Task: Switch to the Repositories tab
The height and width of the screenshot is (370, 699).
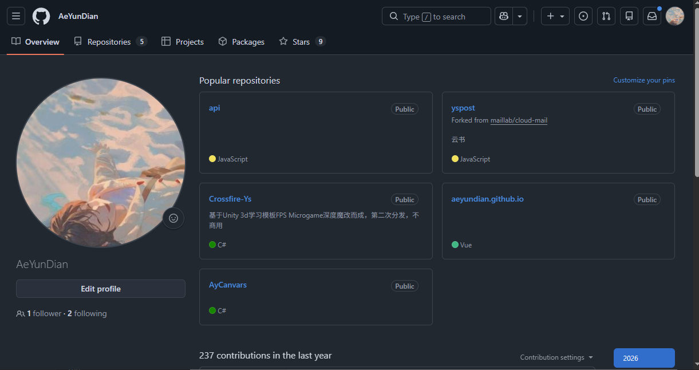Action: [x=109, y=42]
